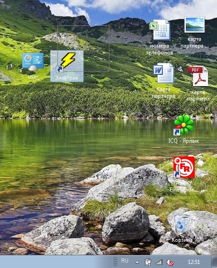
Task: Select the ICQ - Ярлык shortcut icon
Action: 184,125
